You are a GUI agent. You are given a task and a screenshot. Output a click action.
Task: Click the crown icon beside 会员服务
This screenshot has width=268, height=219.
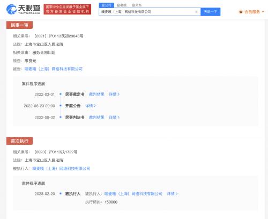[241, 12]
